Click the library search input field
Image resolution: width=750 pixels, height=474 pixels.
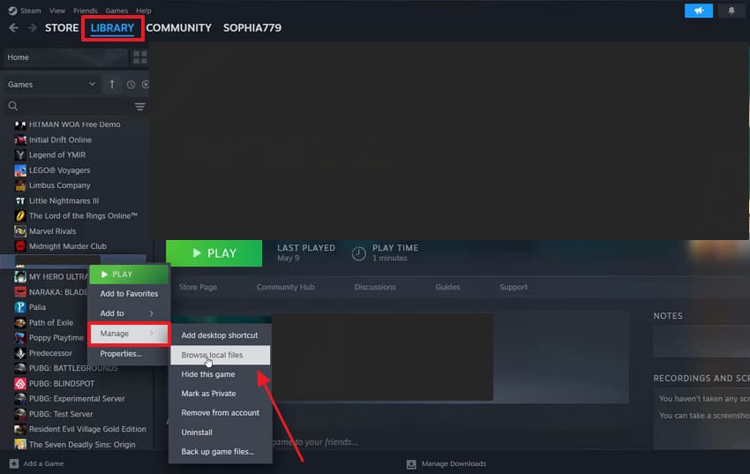[x=75, y=106]
